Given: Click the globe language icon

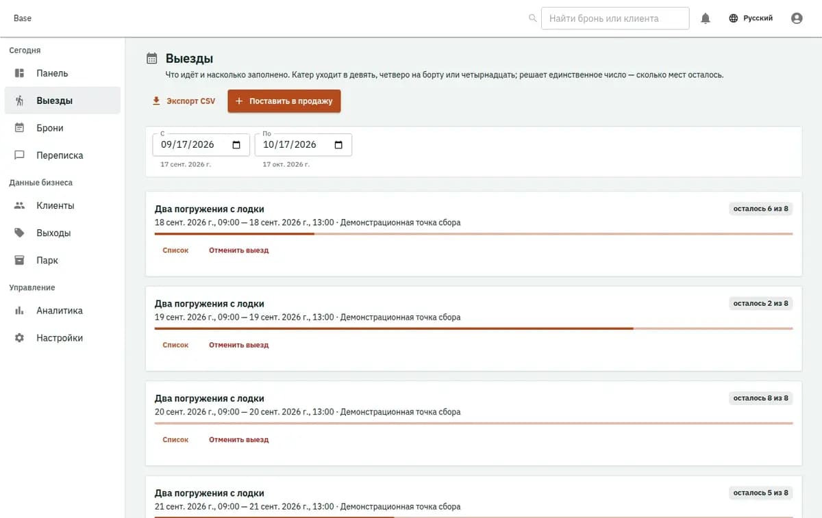Looking at the screenshot, I should [x=734, y=18].
